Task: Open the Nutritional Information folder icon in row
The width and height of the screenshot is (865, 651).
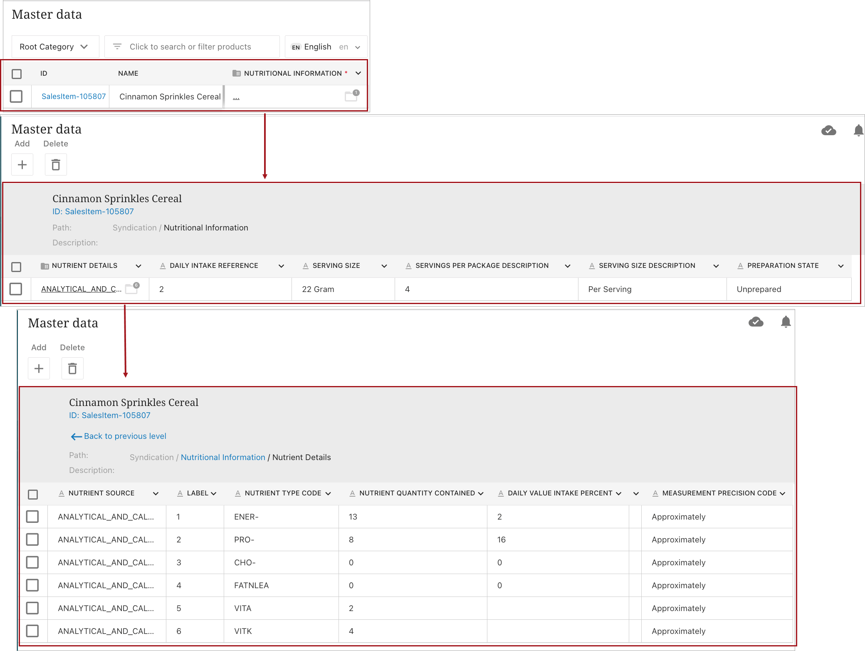Action: pos(352,96)
